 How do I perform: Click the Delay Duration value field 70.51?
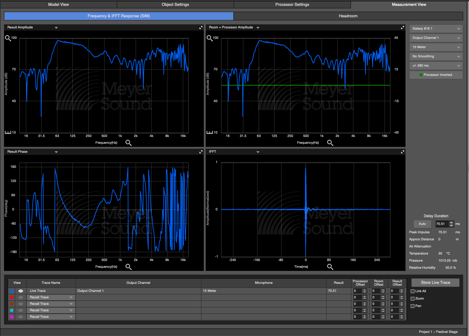coord(442,224)
